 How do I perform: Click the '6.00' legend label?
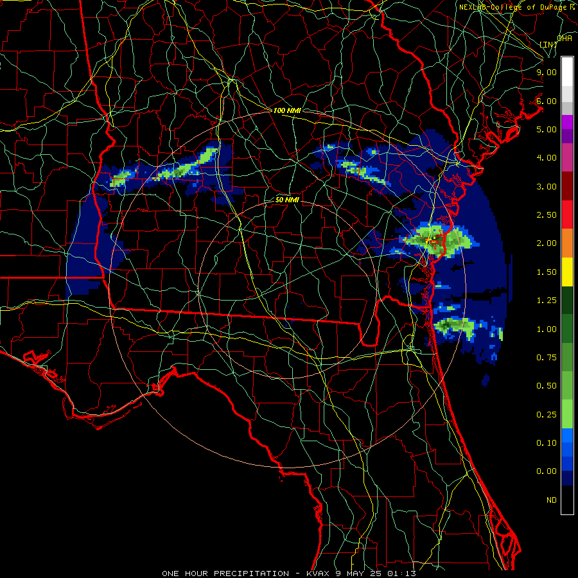pyautogui.click(x=547, y=101)
